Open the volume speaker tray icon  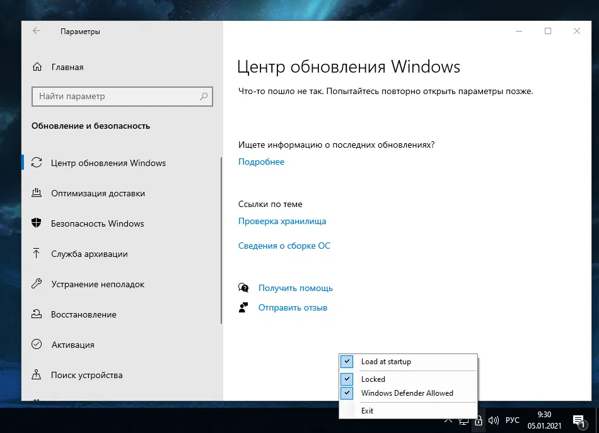click(494, 421)
